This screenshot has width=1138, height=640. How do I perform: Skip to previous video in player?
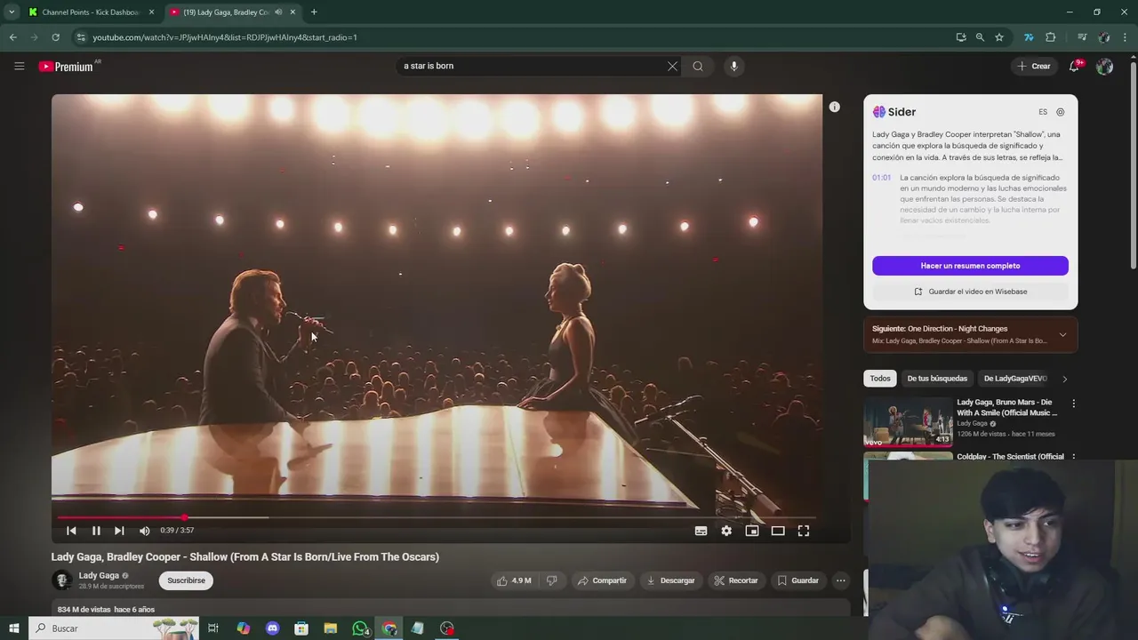[71, 531]
